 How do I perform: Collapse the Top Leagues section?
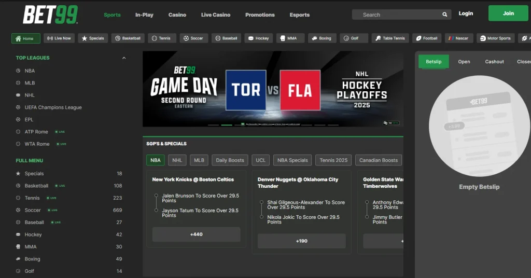[x=124, y=58]
